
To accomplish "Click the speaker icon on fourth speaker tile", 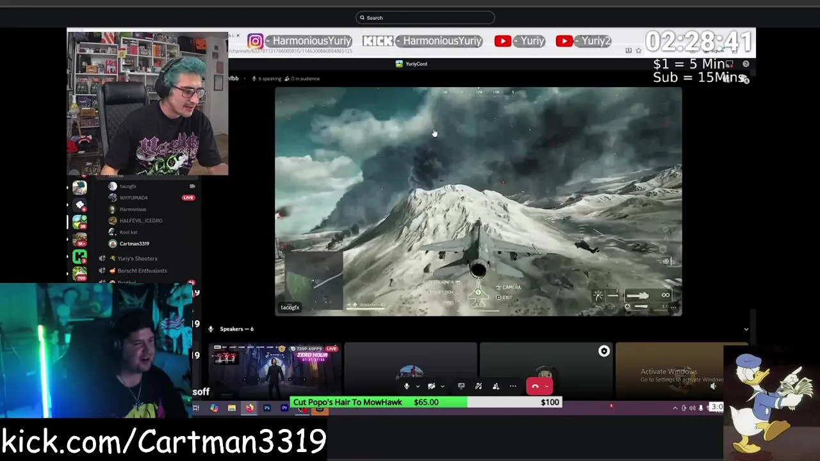I will (x=714, y=386).
